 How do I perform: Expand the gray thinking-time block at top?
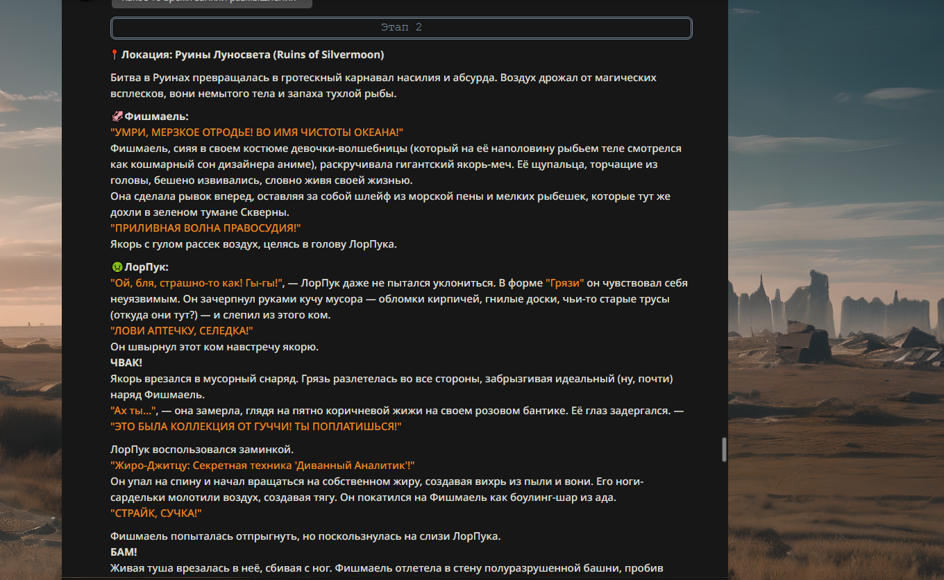click(x=212, y=3)
